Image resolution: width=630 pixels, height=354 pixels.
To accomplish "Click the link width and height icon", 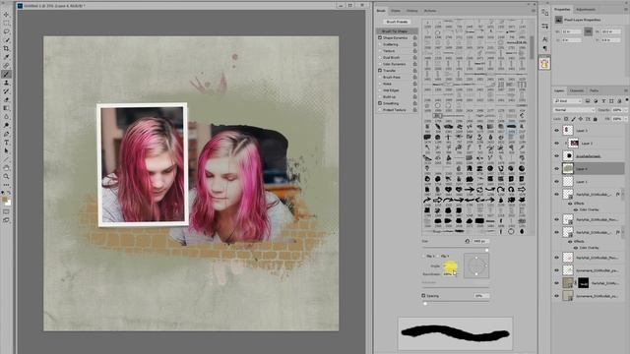I will tap(588, 31).
